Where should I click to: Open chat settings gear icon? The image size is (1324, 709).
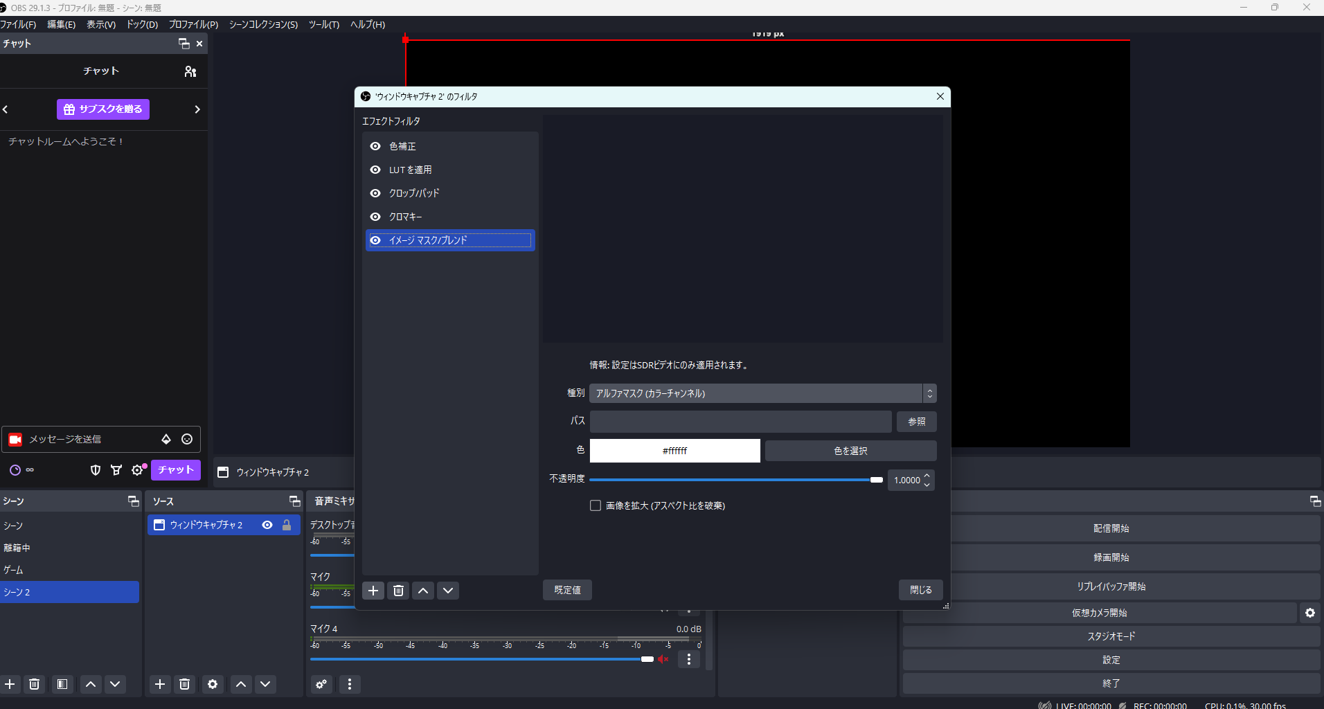pos(137,470)
